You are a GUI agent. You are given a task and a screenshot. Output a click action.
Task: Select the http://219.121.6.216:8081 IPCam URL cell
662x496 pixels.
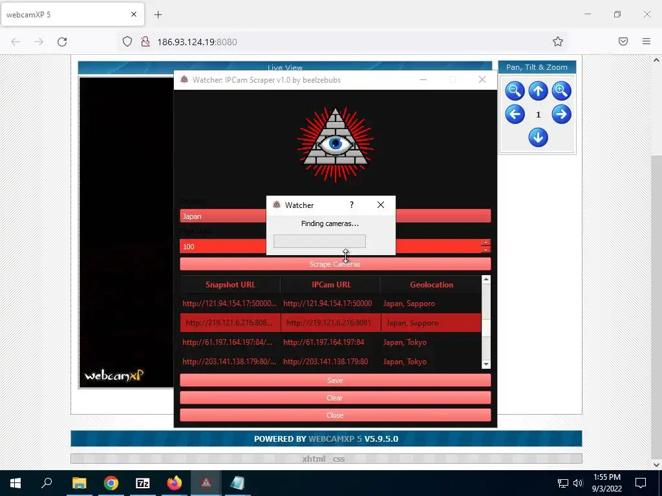(330, 323)
